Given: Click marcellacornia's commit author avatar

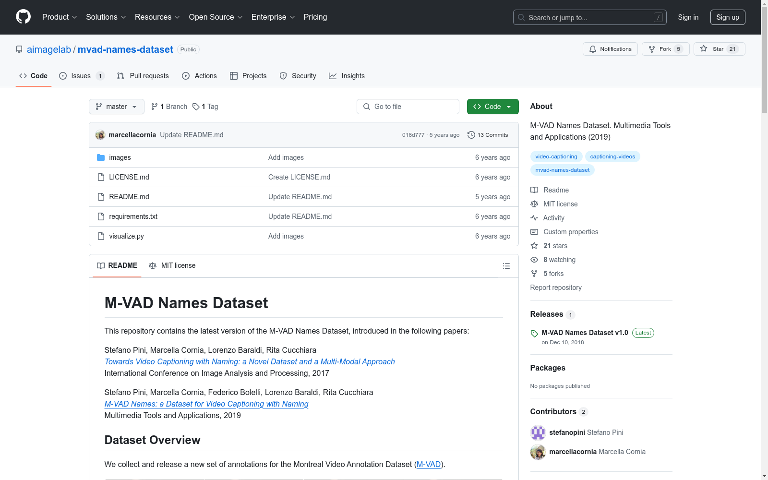Looking at the screenshot, I should [x=100, y=135].
